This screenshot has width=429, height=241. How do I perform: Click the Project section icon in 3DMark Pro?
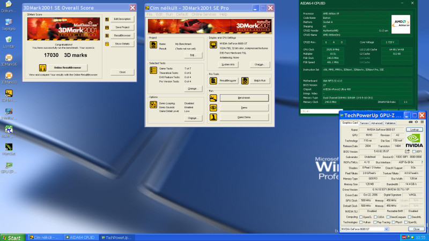click(153, 45)
